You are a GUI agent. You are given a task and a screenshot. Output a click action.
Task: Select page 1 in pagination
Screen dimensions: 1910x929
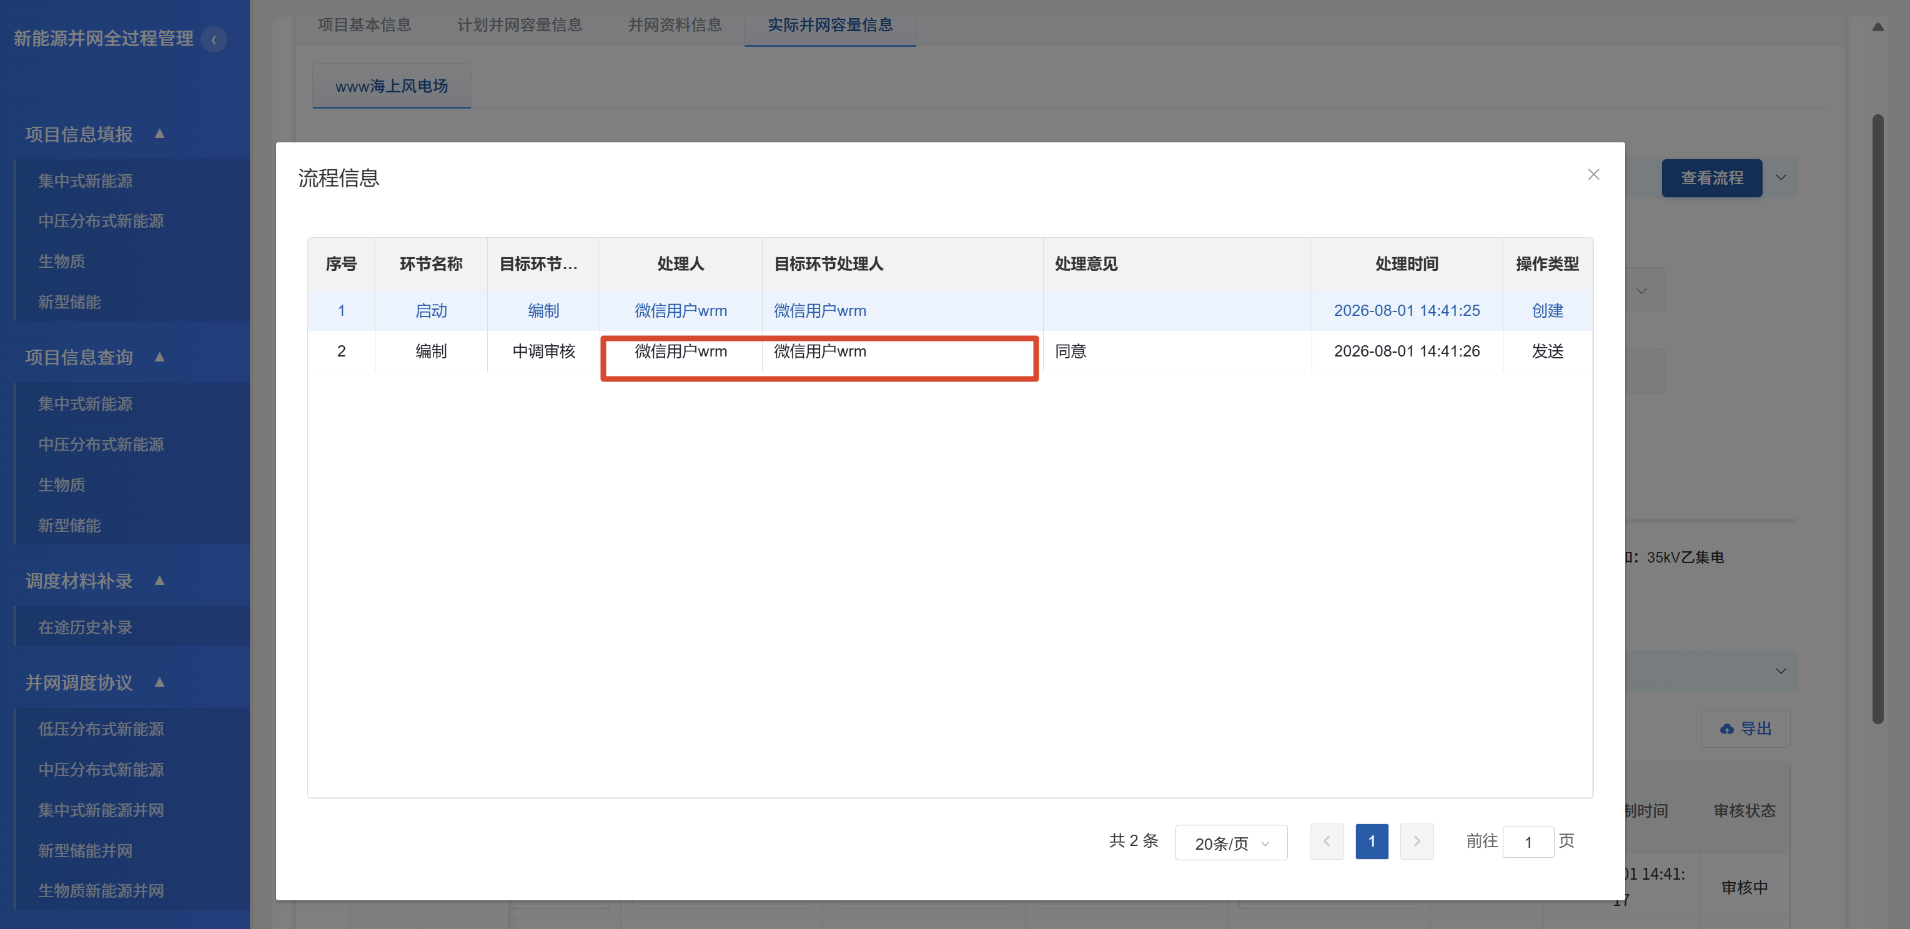[x=1372, y=842]
